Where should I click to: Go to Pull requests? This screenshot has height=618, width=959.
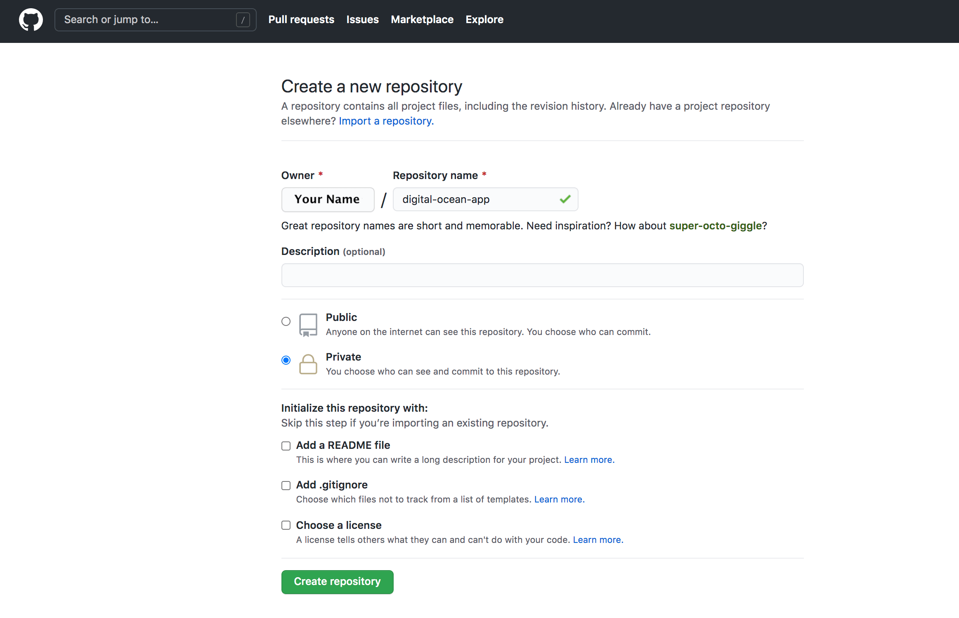tap(301, 19)
